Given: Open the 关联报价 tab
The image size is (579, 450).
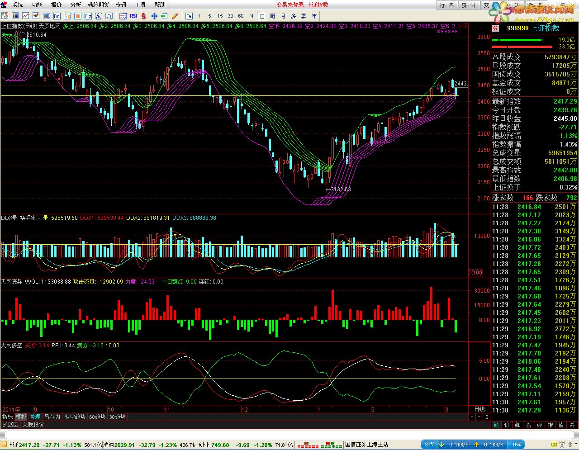Looking at the screenshot, I should click(x=33, y=425).
